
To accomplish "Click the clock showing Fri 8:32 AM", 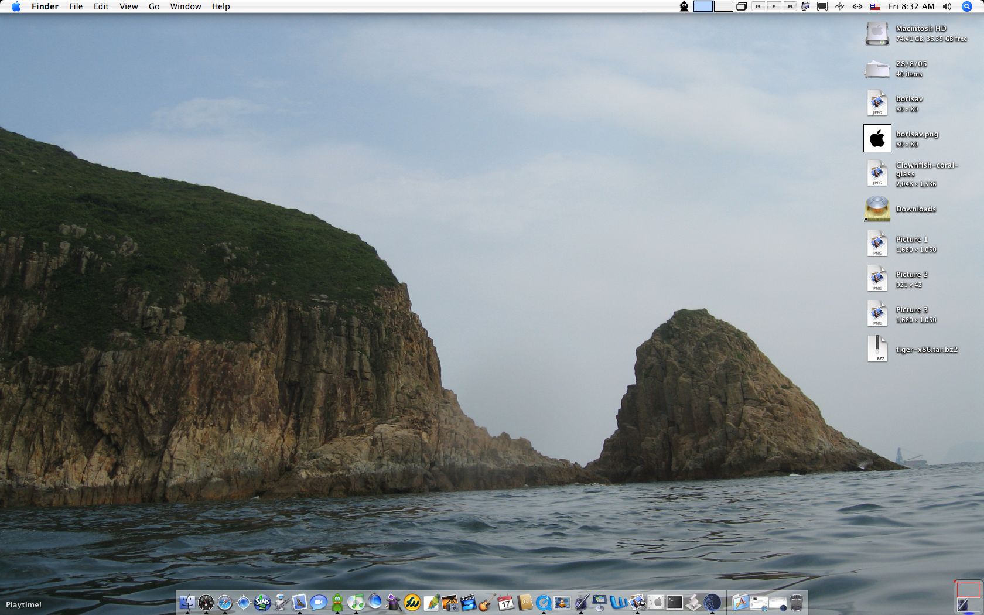I will pos(911,6).
